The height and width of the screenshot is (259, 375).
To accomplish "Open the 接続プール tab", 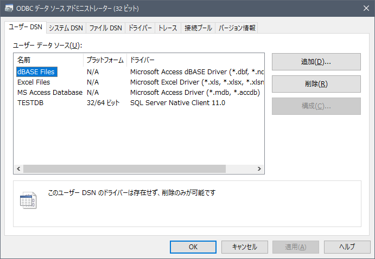I will coord(198,28).
